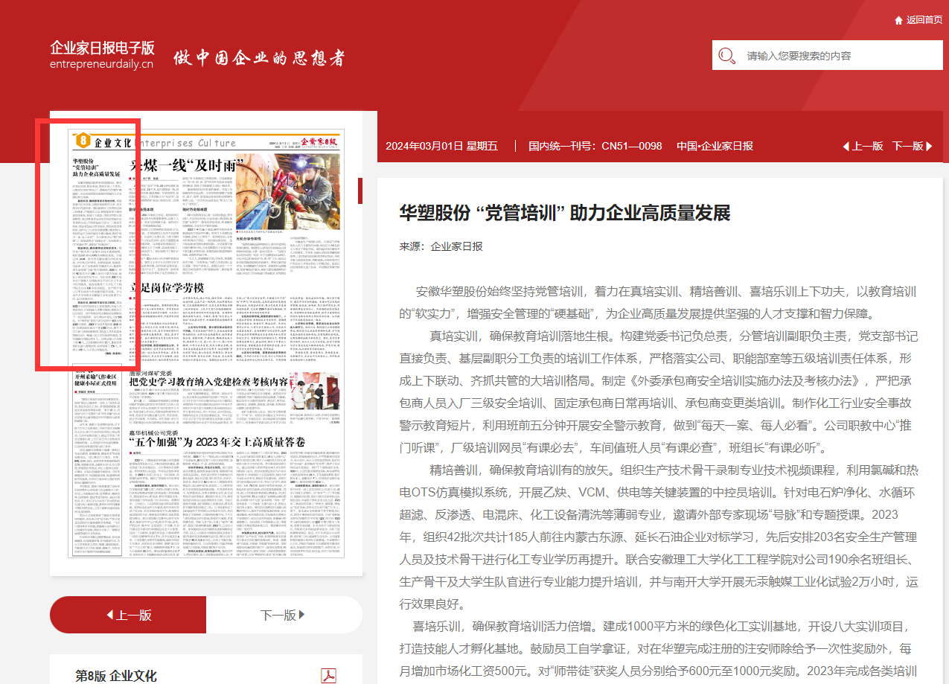Open the PDF download icon for 第8版
This screenshot has width=949, height=684.
pos(328,675)
